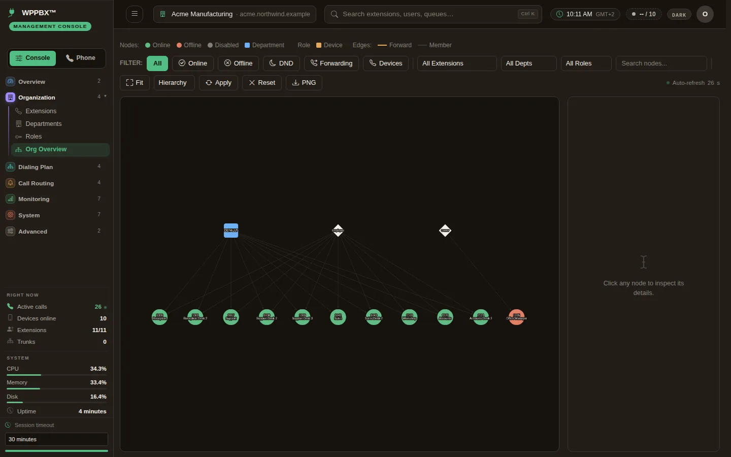Open the All Roles dropdown
Image resolution: width=731 pixels, height=457 pixels.
click(586, 63)
